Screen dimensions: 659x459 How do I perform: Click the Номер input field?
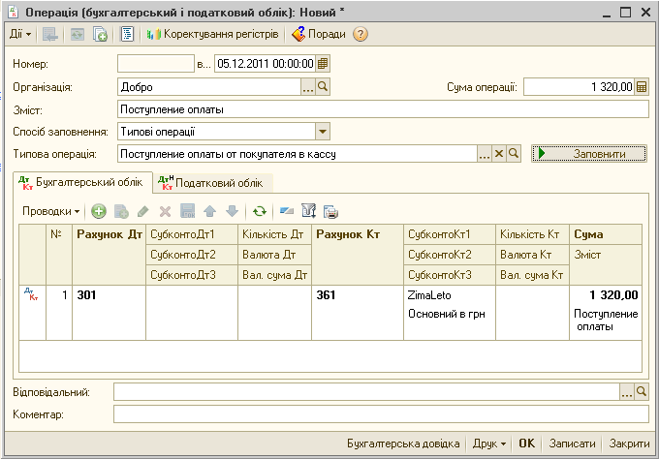156,64
